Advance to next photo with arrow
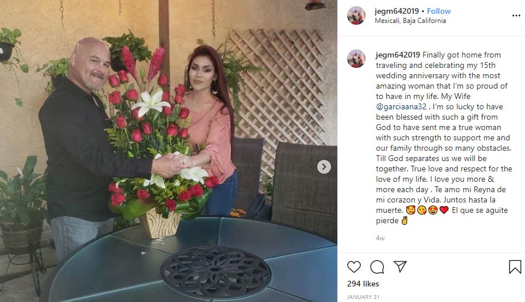 click(324, 167)
